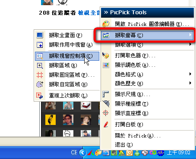The image size is (196, 159).
Task: Open the yellow avatar with black face silhouette
Action: 51,120
